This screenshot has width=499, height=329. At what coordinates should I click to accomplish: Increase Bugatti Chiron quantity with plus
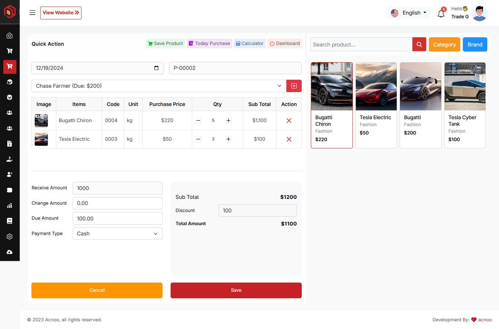(228, 121)
